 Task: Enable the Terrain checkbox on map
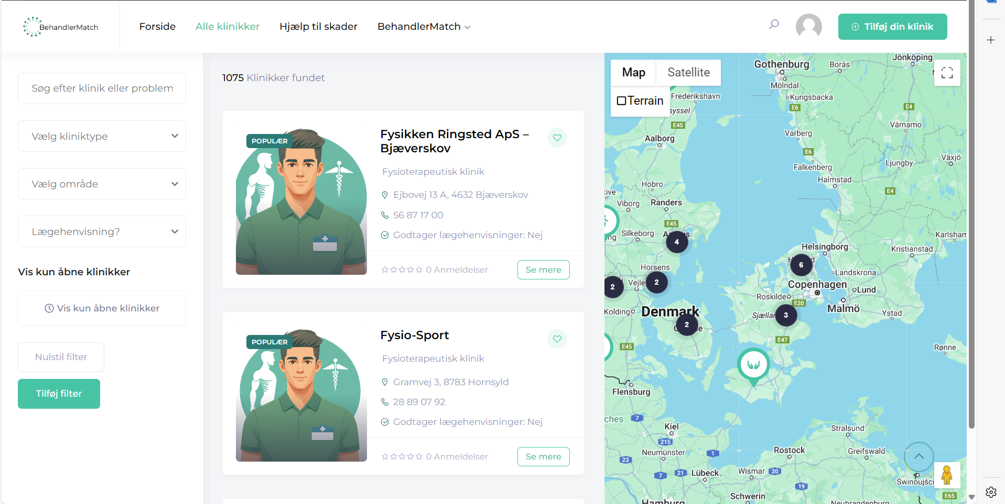pyautogui.click(x=622, y=100)
